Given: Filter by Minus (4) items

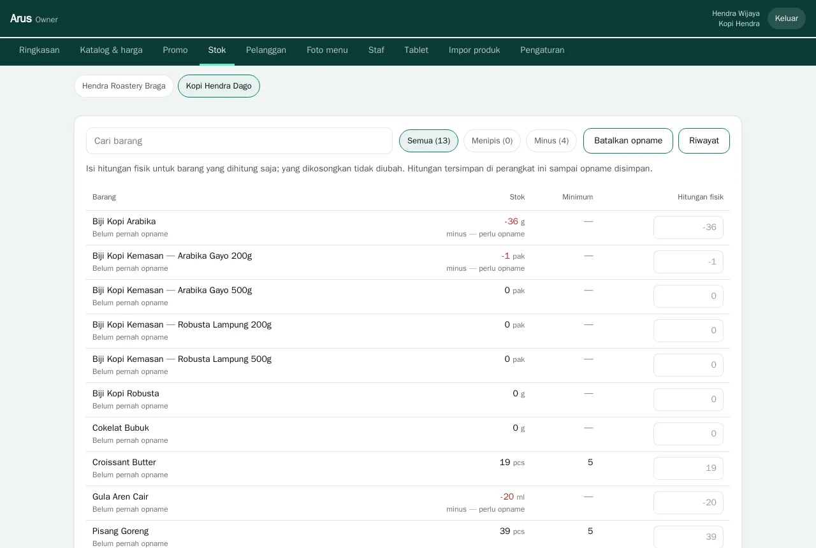Looking at the screenshot, I should click(x=551, y=141).
